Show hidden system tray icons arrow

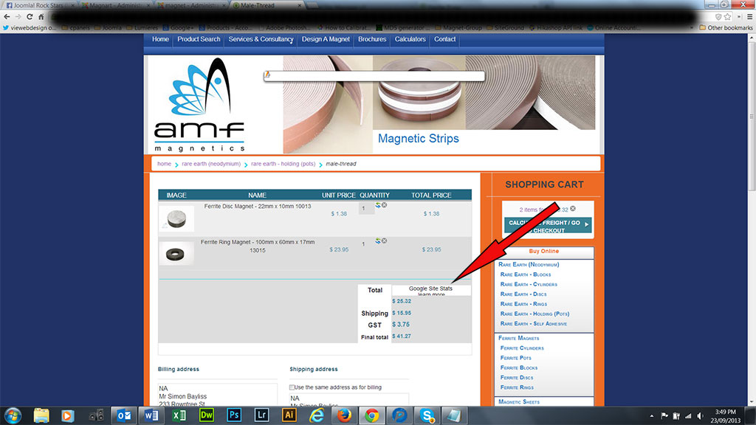pos(652,416)
